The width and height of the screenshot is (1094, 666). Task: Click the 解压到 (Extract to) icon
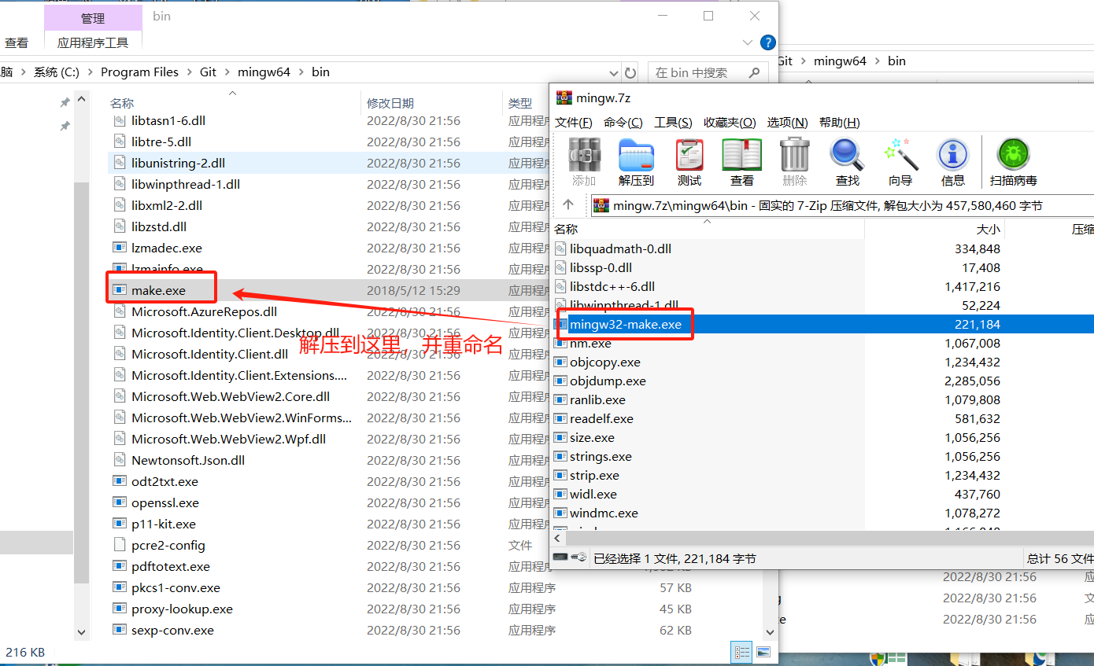click(636, 161)
